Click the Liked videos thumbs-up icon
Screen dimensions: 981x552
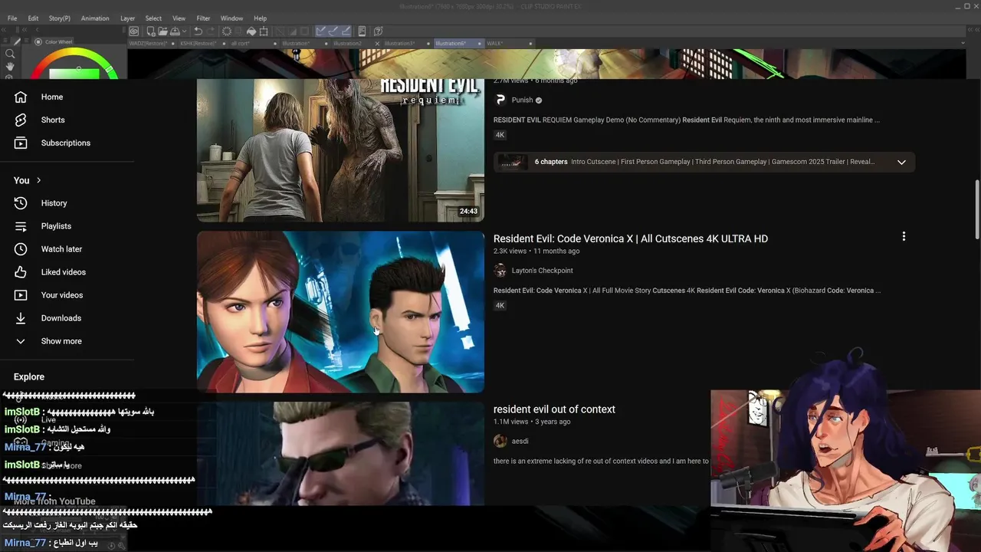(x=21, y=272)
